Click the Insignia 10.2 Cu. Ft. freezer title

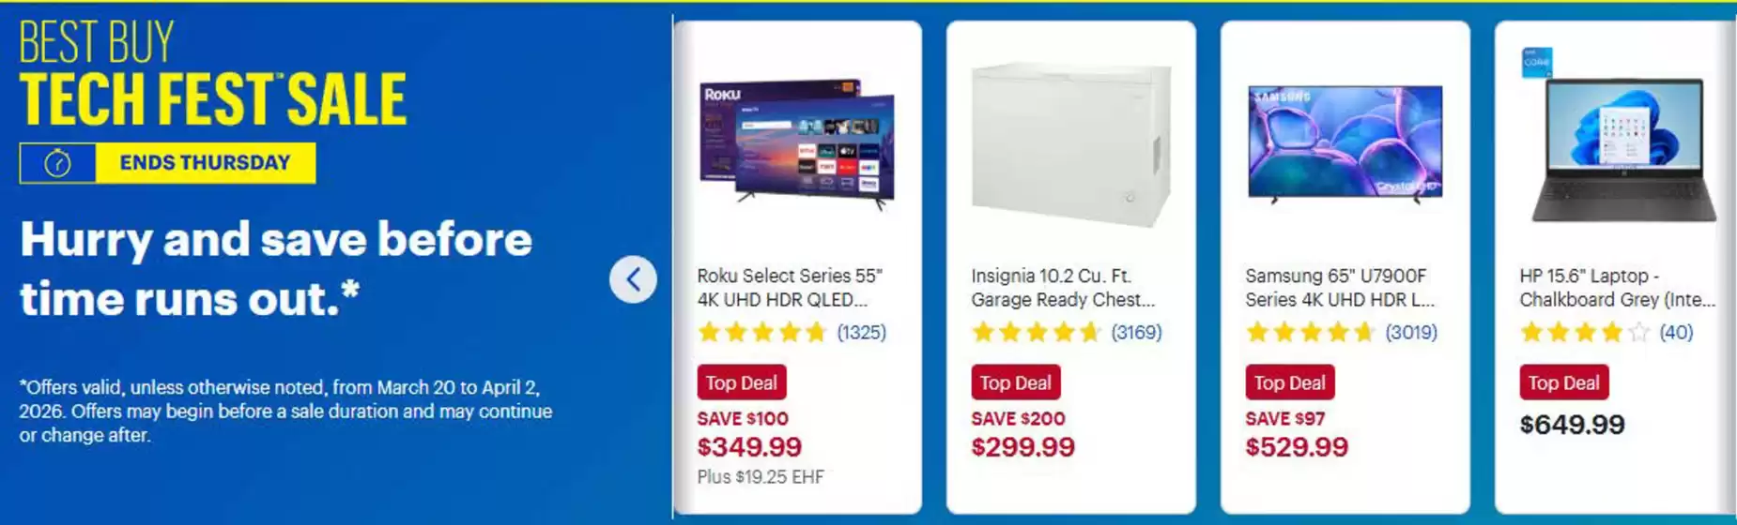point(1062,288)
